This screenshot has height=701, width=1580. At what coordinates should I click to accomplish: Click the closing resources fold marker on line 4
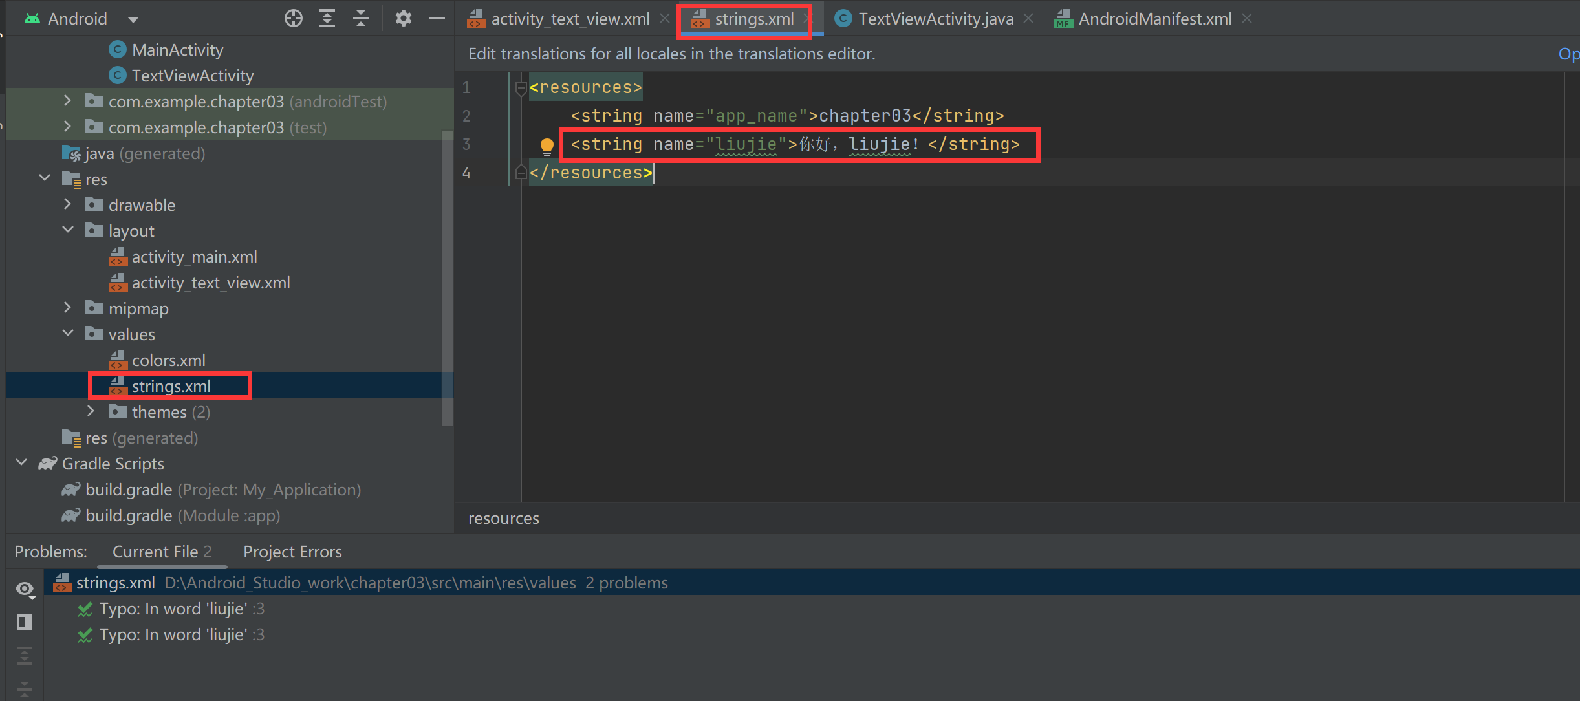pos(521,172)
